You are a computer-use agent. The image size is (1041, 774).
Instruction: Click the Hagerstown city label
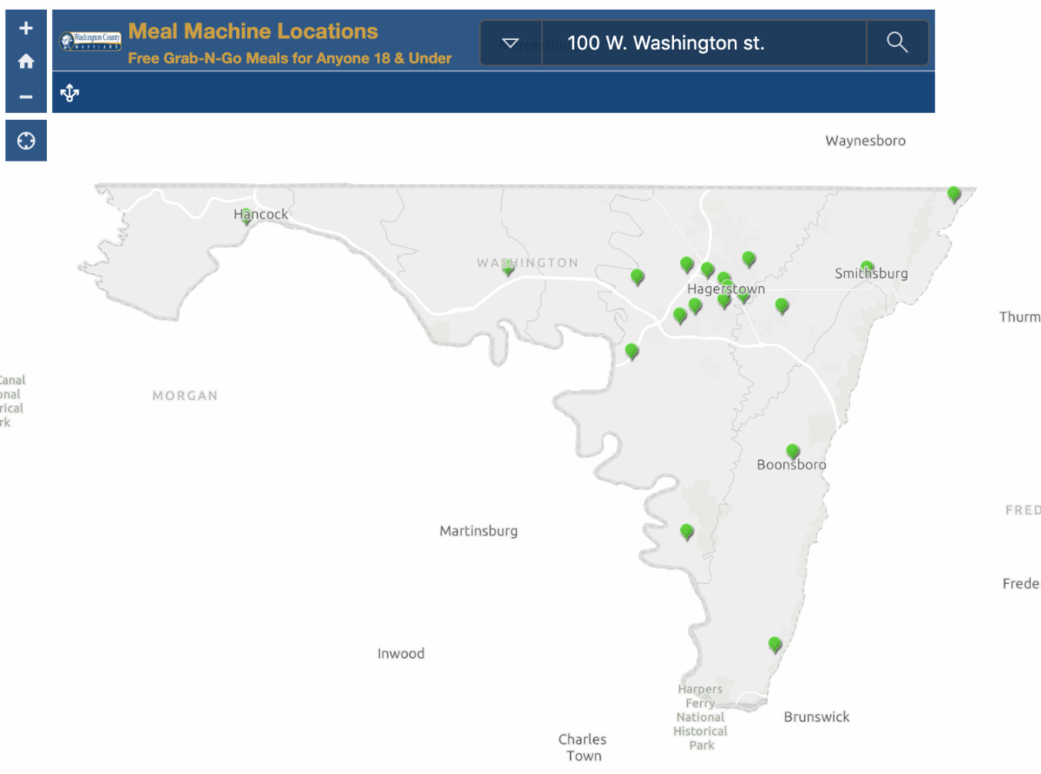725,289
